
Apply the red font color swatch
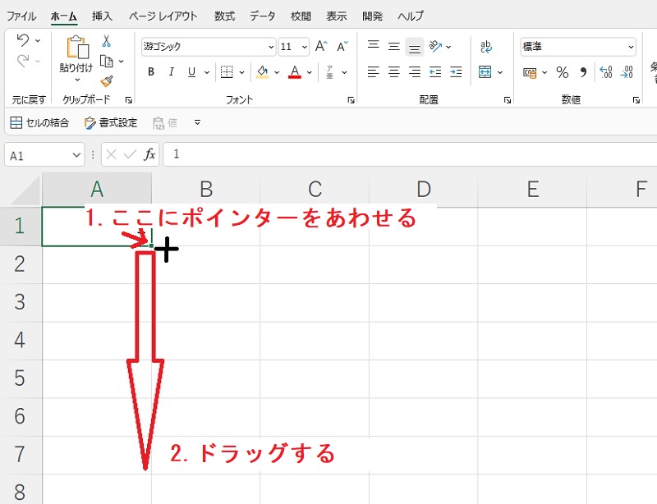(295, 73)
